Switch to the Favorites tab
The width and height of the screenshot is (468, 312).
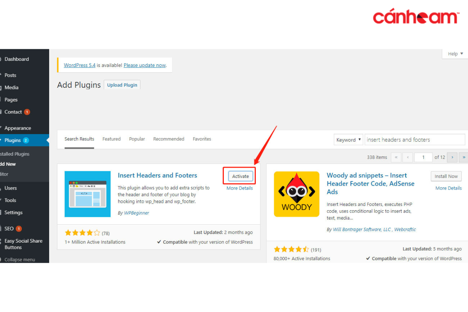(x=202, y=139)
